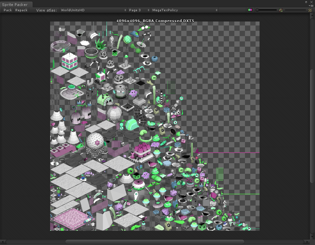Click the Repack button
This screenshot has height=245, width=315.
tap(21, 10)
